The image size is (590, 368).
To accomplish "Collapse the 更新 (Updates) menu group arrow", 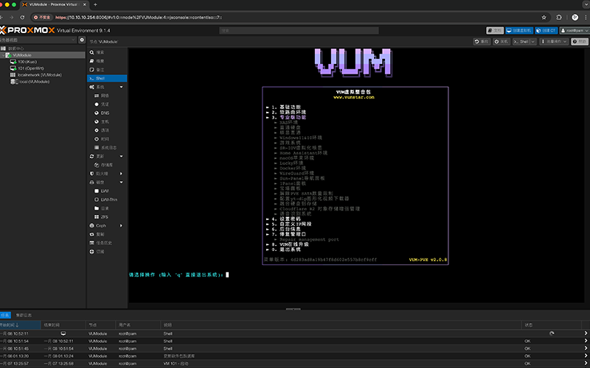I will (x=121, y=156).
